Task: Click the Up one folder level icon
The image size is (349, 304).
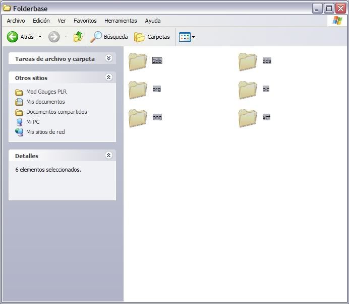Action: tap(78, 37)
